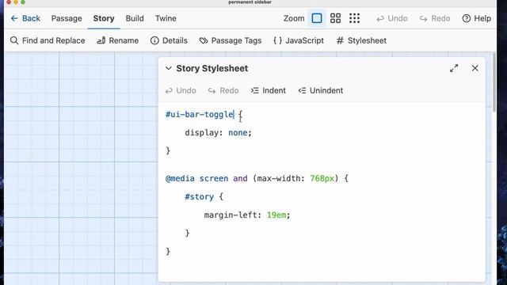Viewport: 507px width, 285px height.
Task: Open the story JavaScript editor
Action: coord(298,40)
